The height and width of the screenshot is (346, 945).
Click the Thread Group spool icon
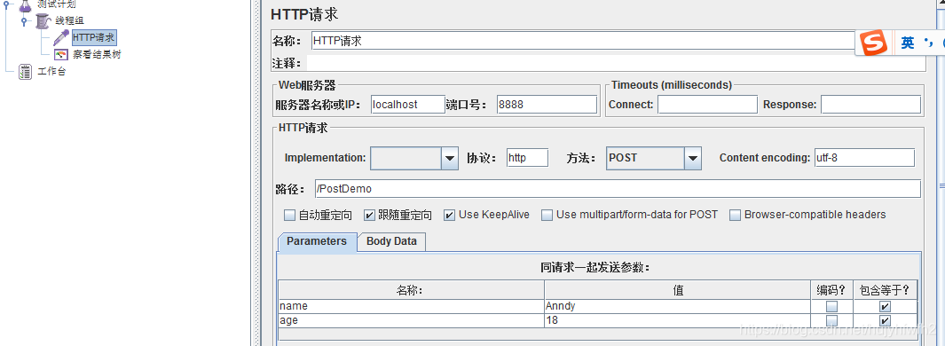[x=43, y=21]
